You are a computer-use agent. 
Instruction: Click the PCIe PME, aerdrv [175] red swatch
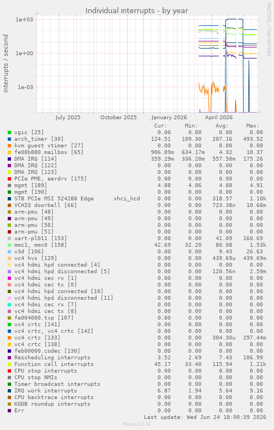[9, 179]
